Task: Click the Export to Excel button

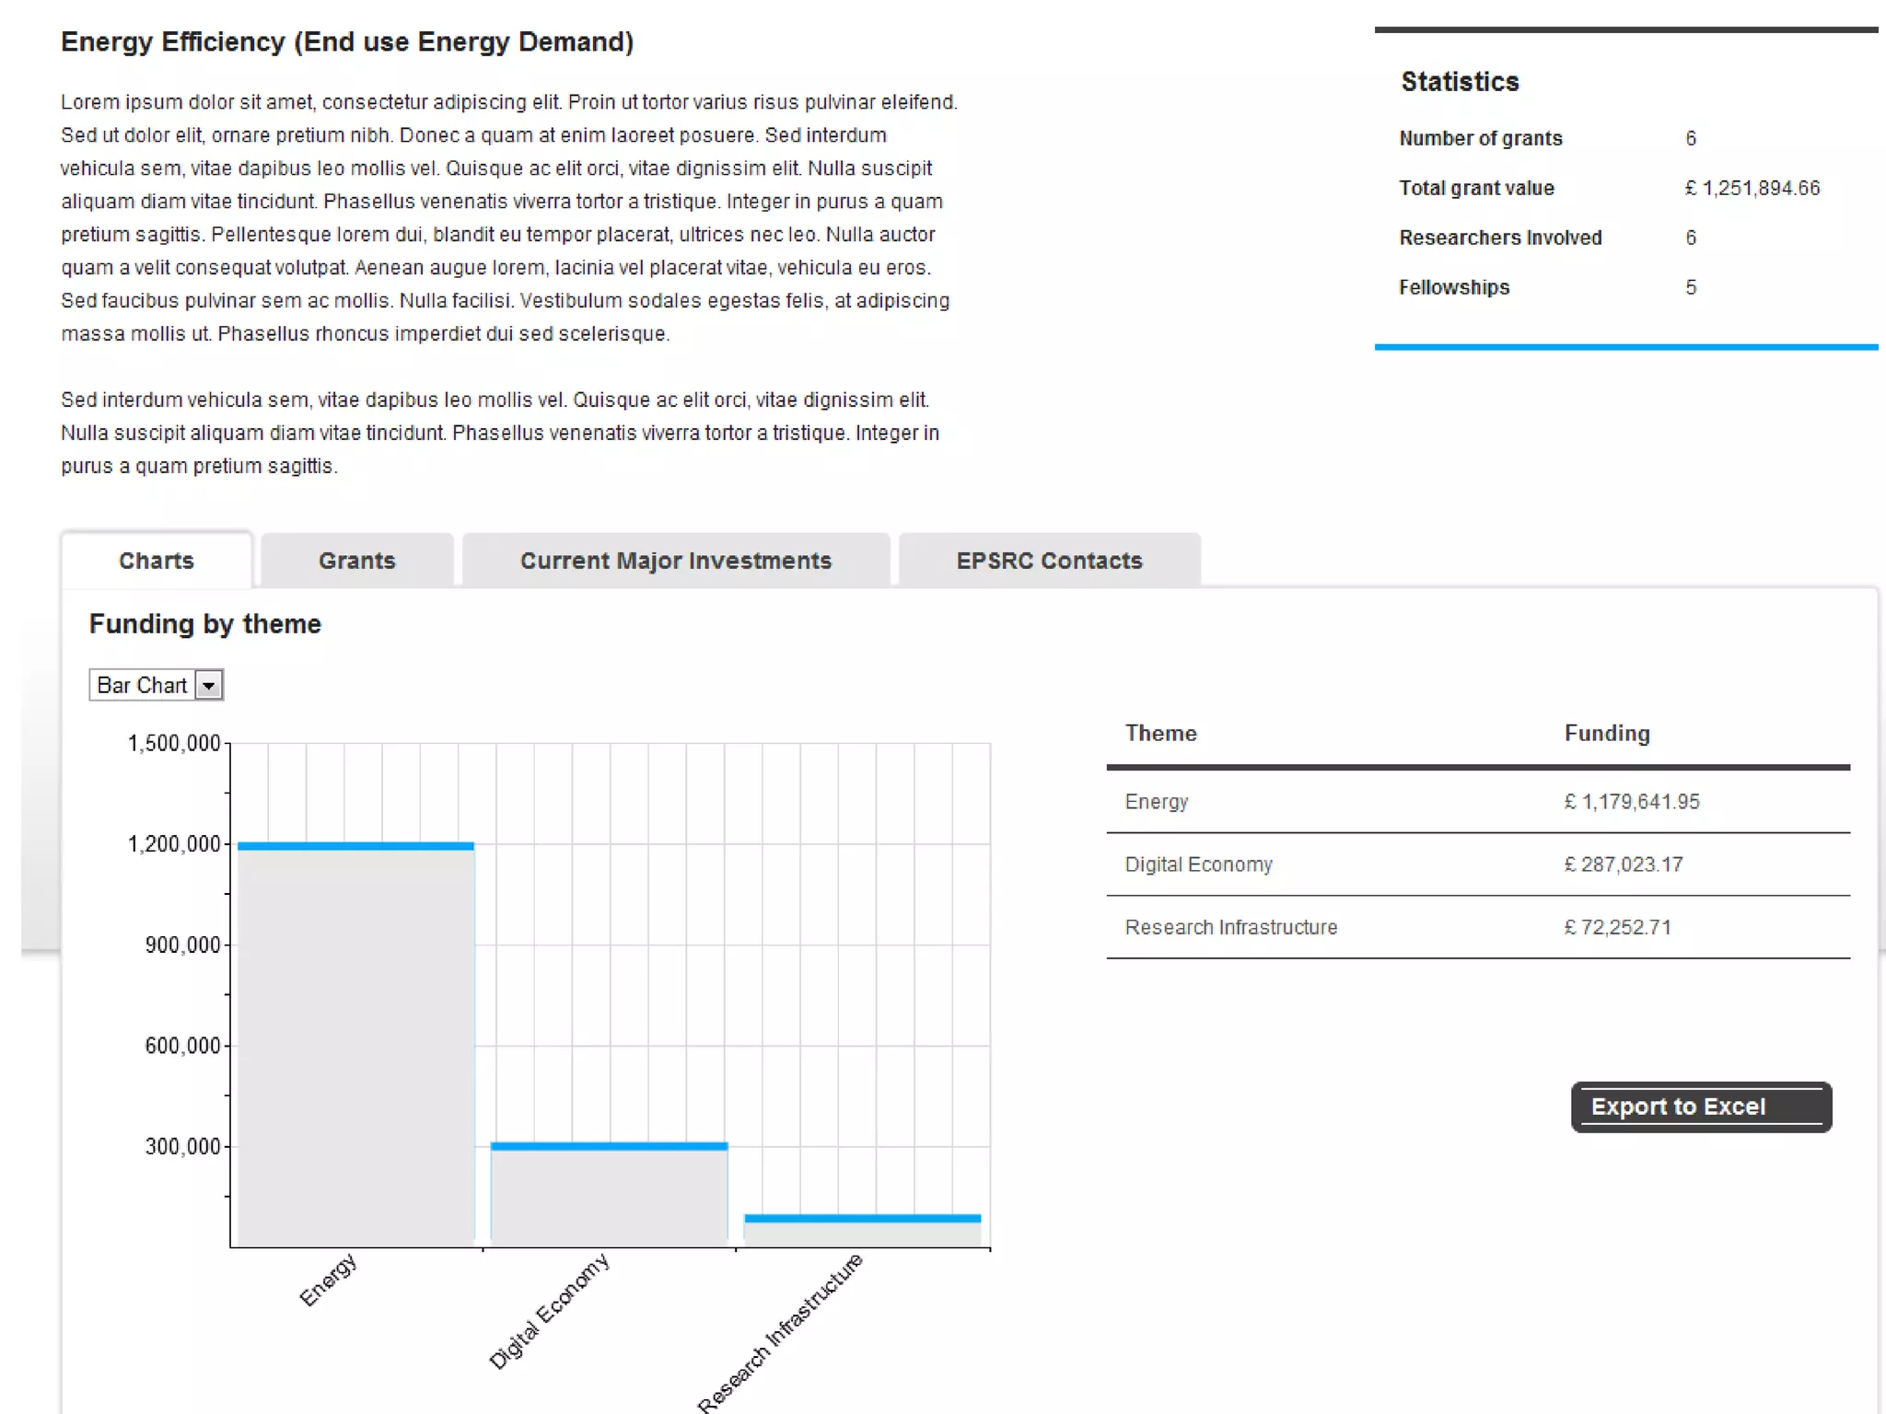Action: pos(1702,1107)
